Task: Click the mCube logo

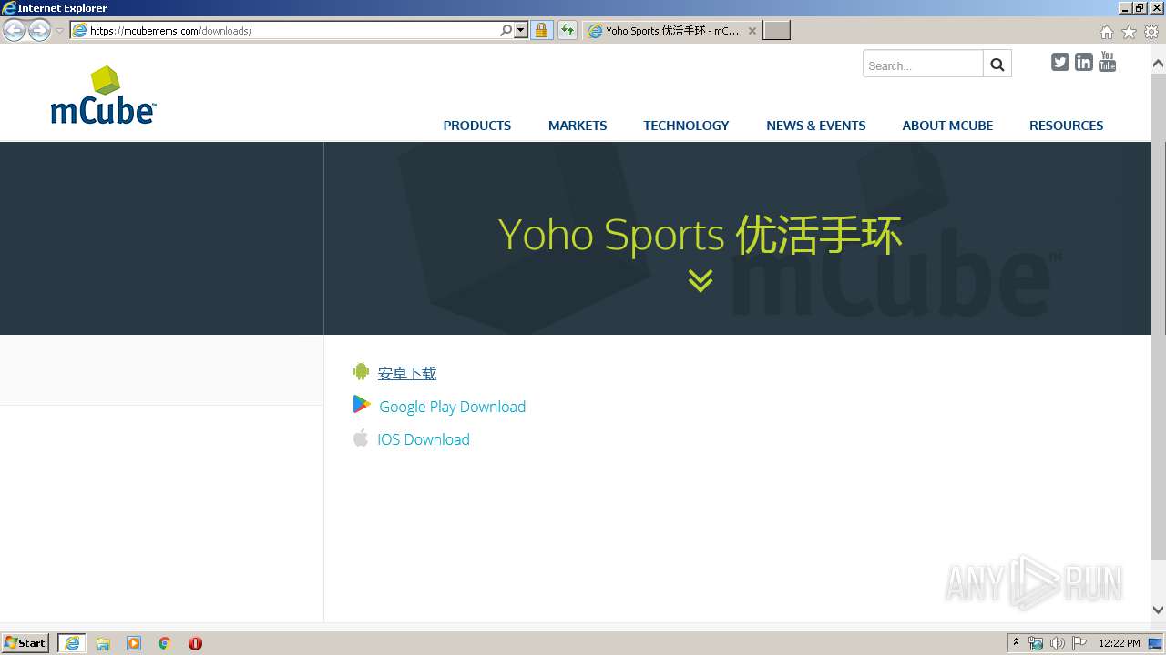Action: pos(103,95)
